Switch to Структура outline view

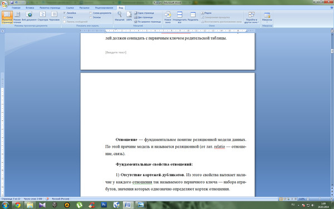tap(43, 16)
